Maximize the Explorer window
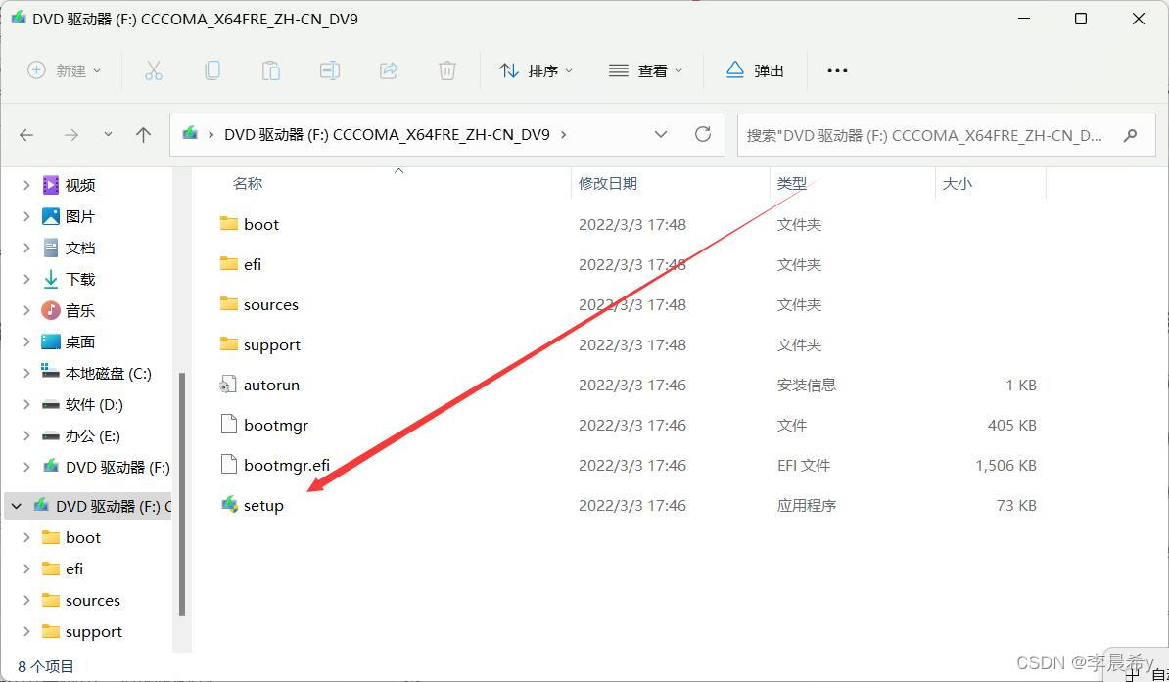 pyautogui.click(x=1080, y=19)
